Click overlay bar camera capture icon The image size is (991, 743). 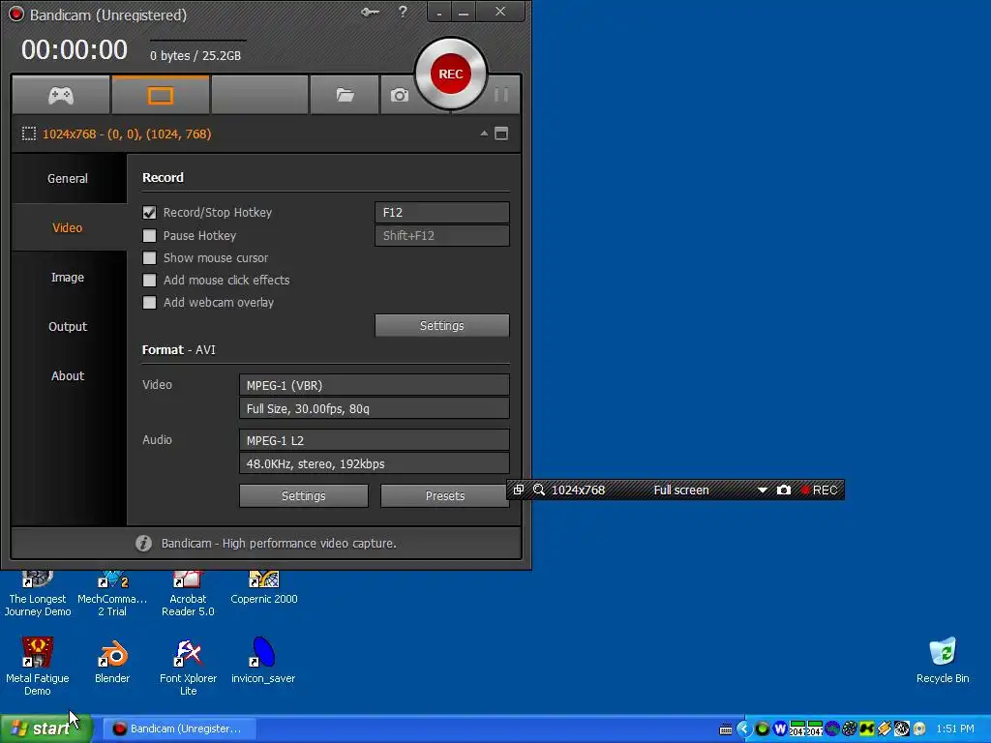pos(784,490)
